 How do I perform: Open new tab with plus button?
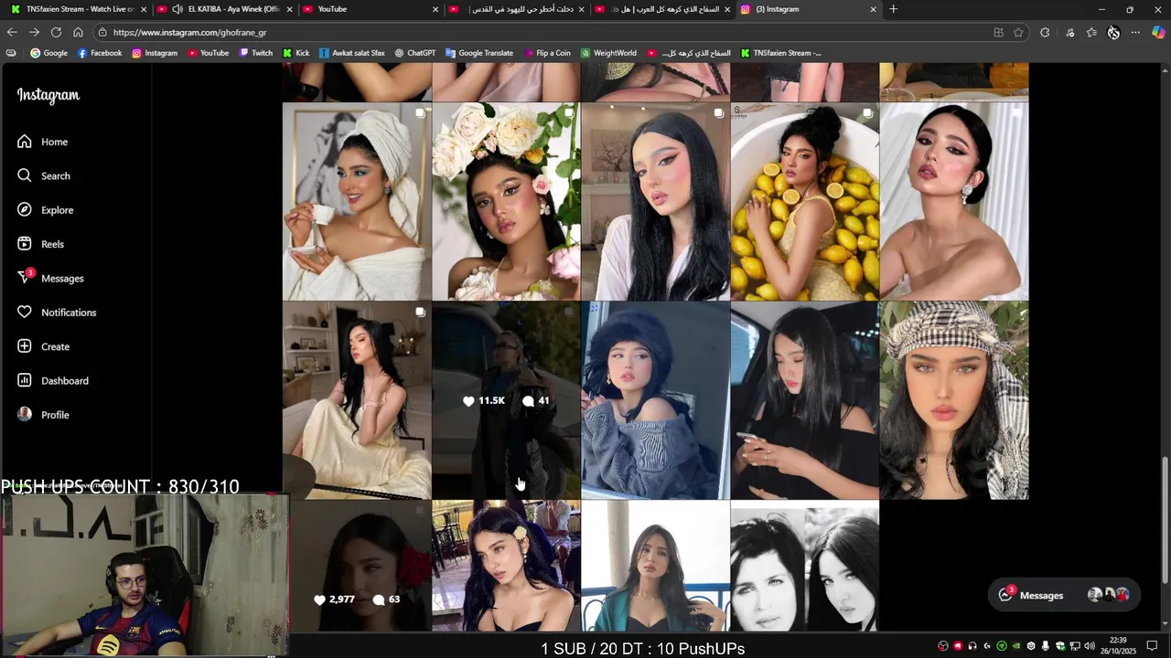[x=893, y=9]
